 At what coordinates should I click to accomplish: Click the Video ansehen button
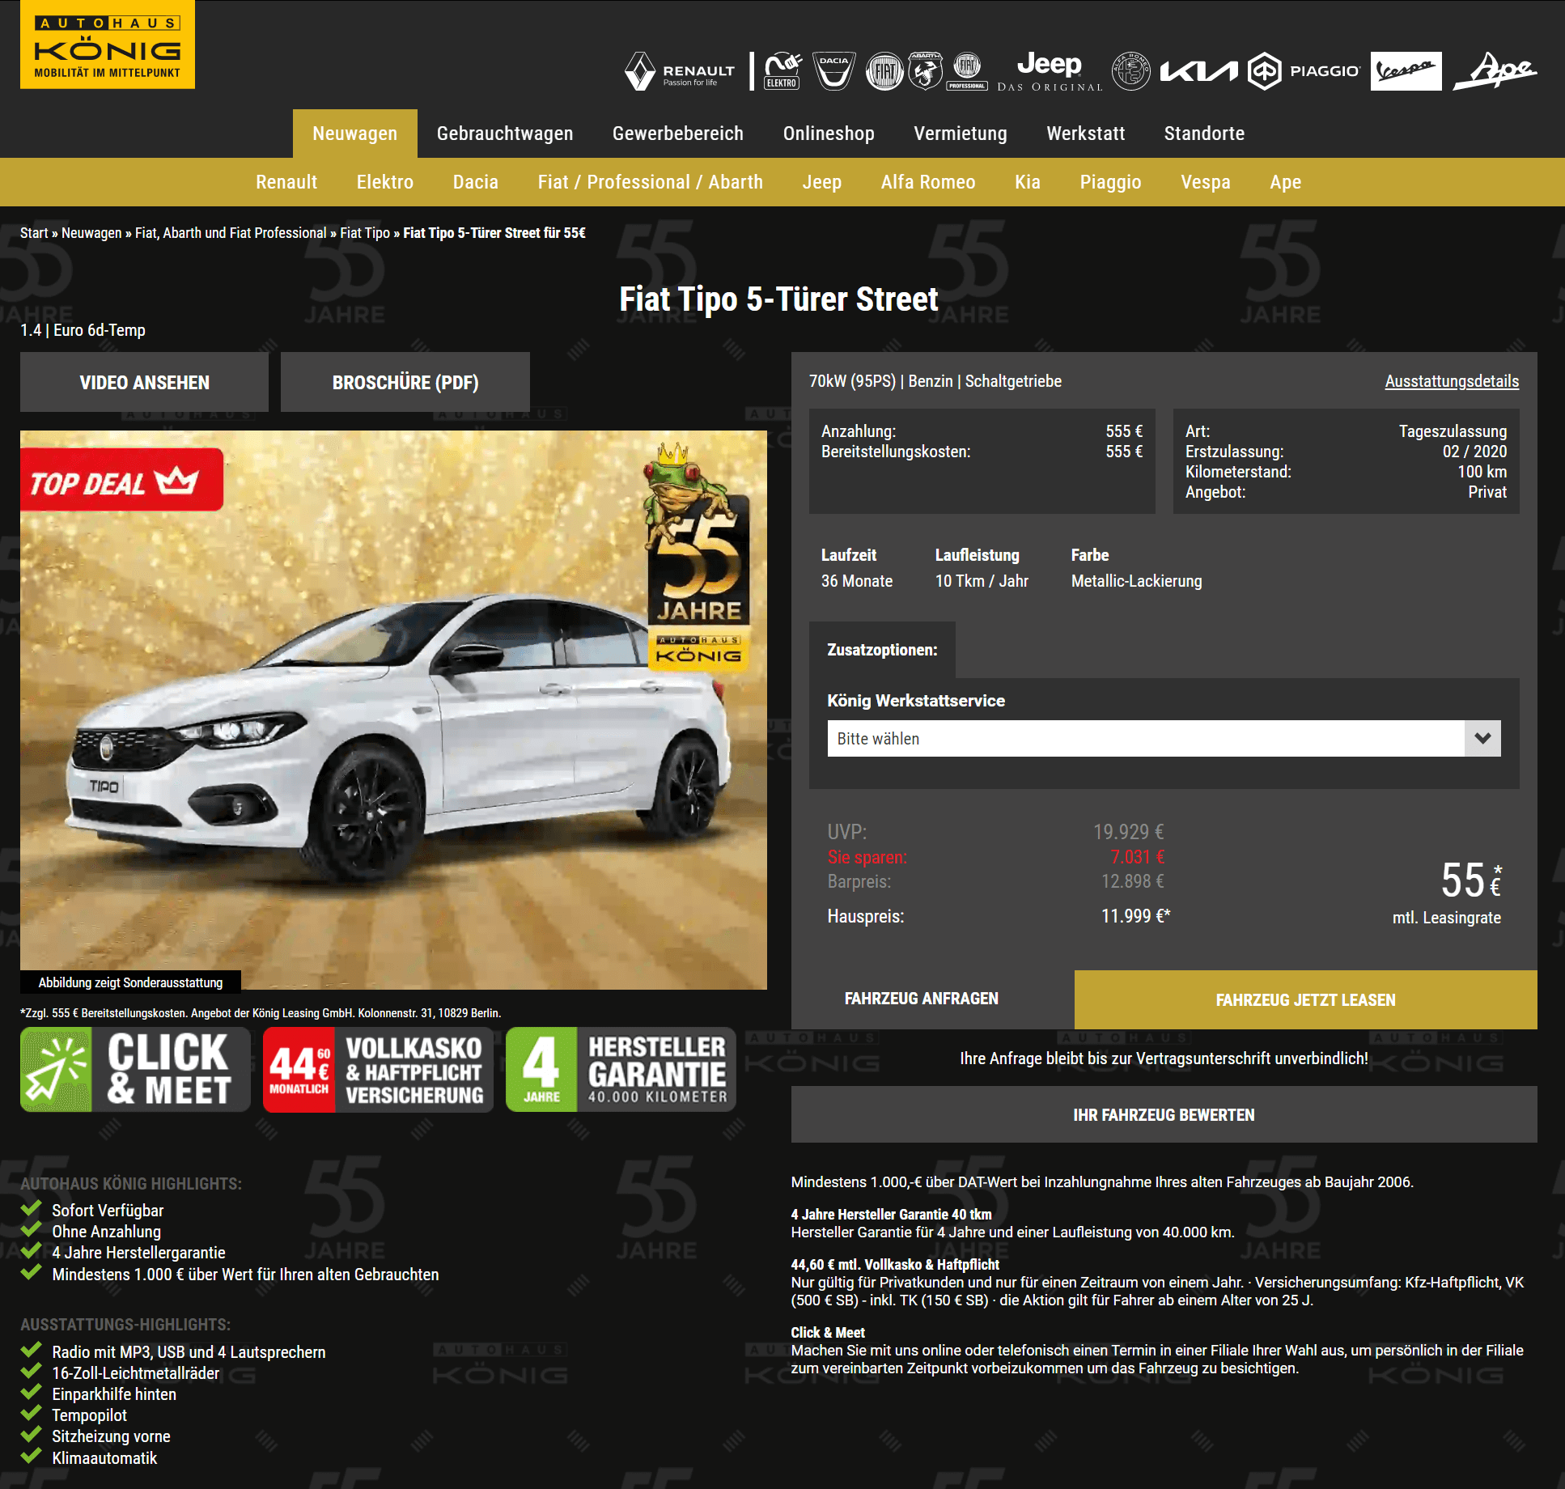144,382
